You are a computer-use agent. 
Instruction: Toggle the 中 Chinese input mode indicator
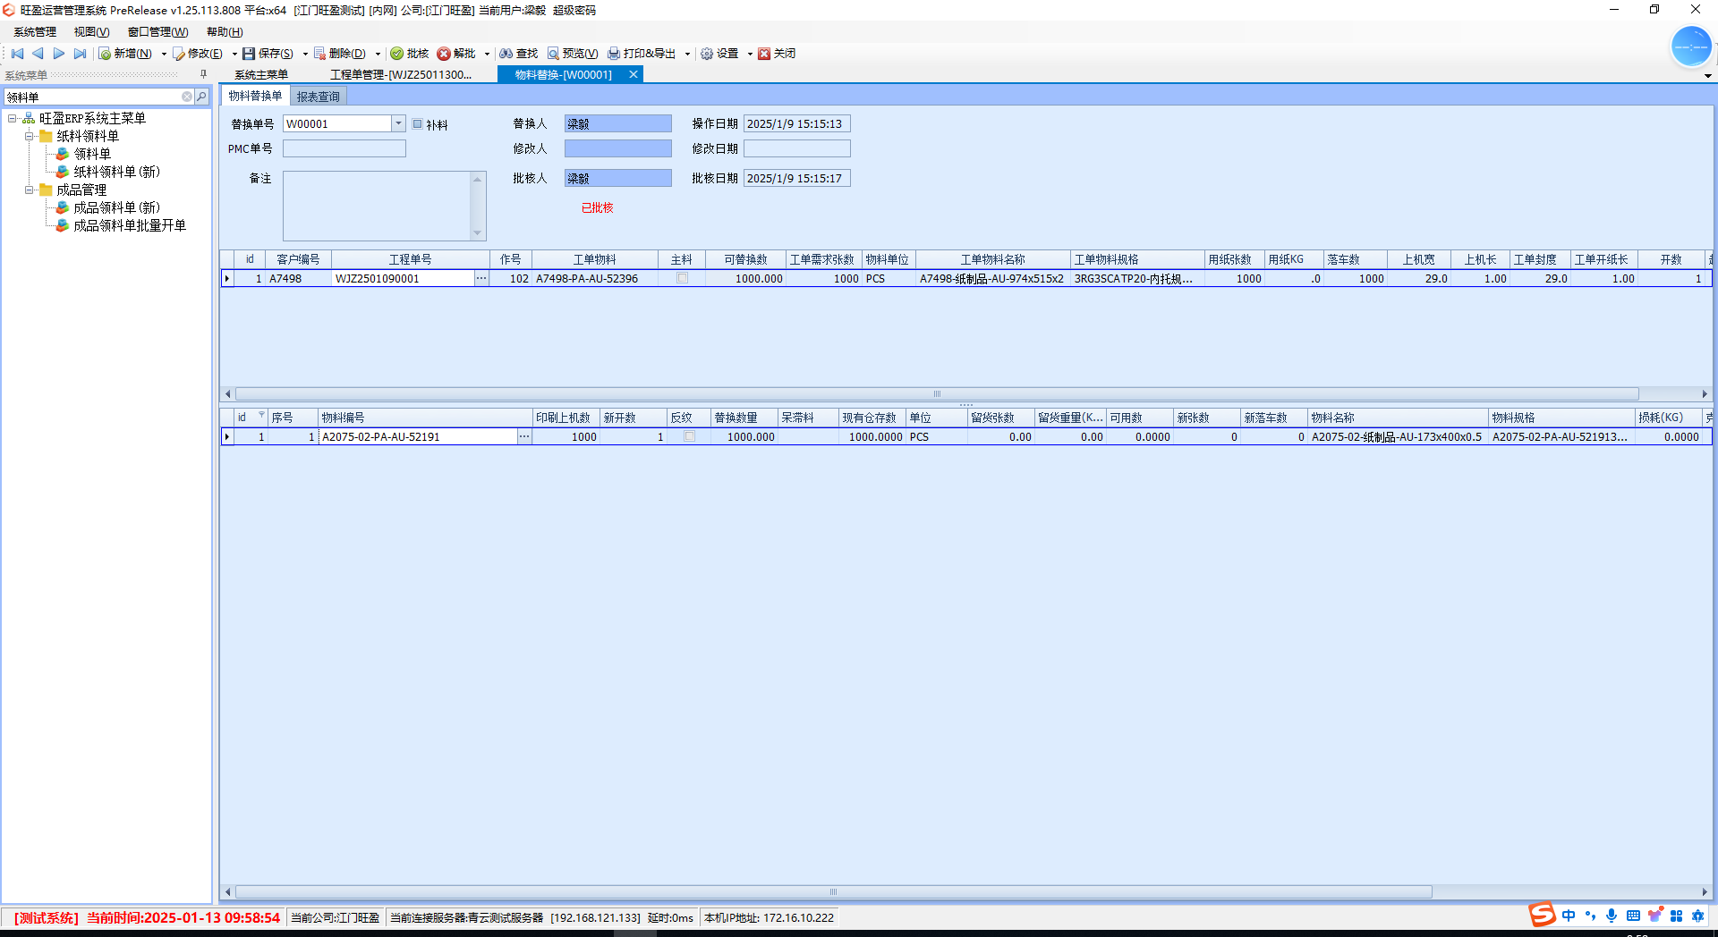tap(1569, 916)
